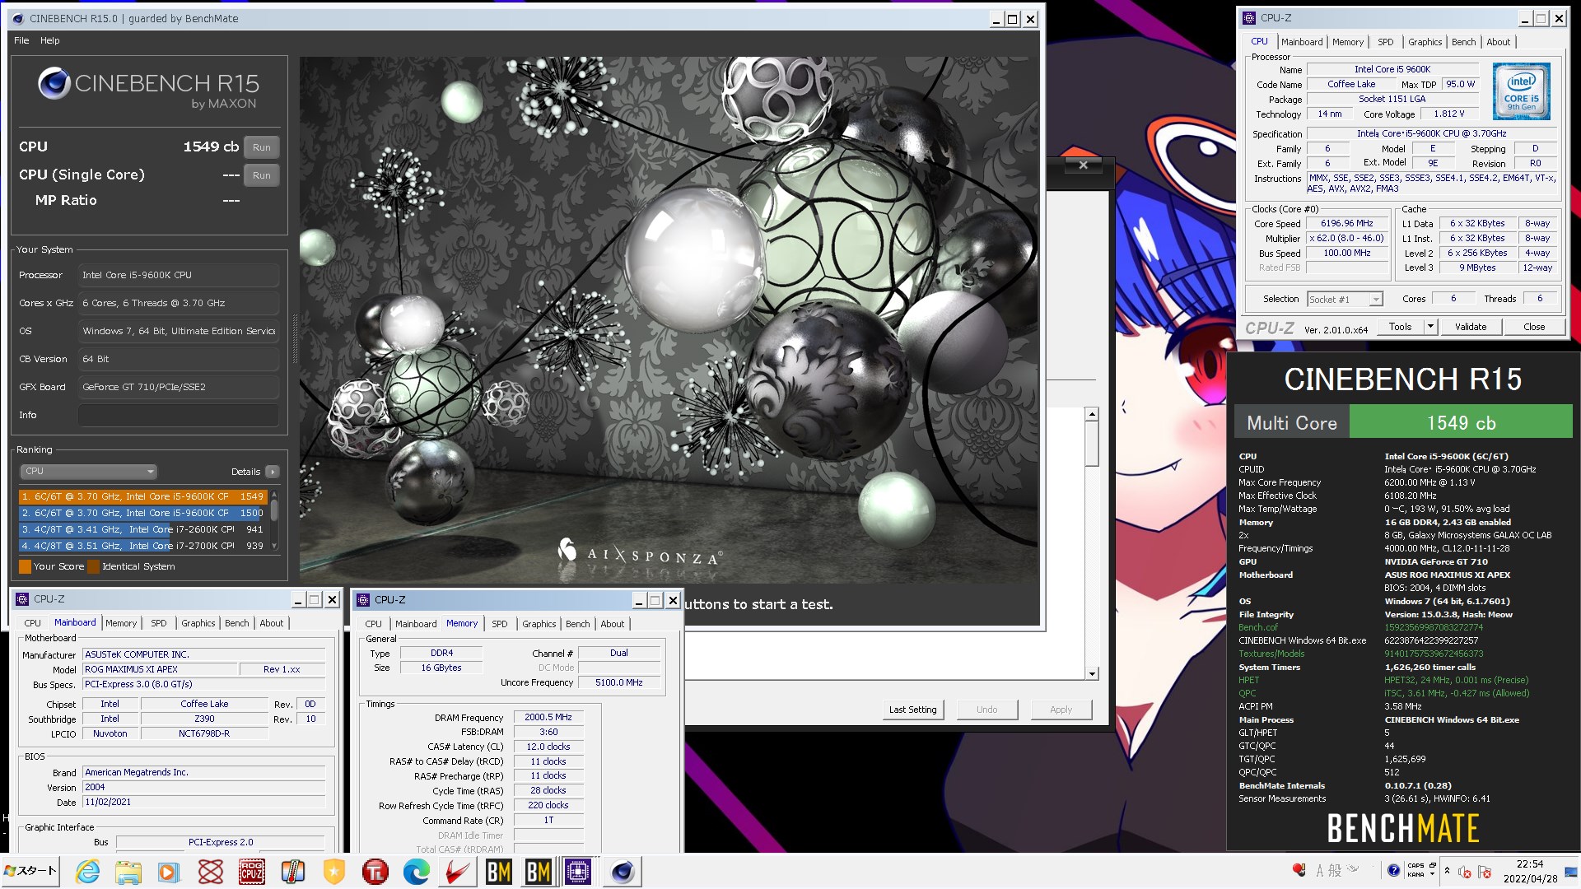This screenshot has height=889, width=1581.
Task: Click the red checkmark app in taskbar
Action: pos(458,872)
